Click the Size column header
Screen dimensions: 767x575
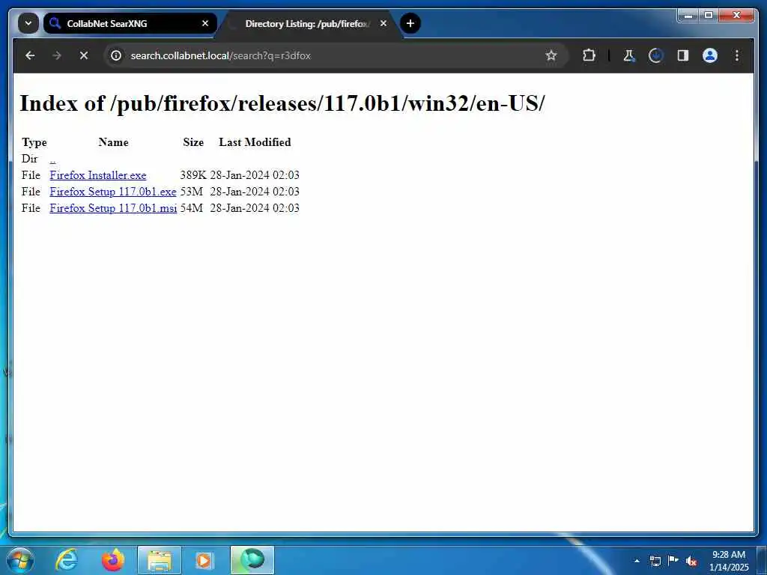click(193, 142)
